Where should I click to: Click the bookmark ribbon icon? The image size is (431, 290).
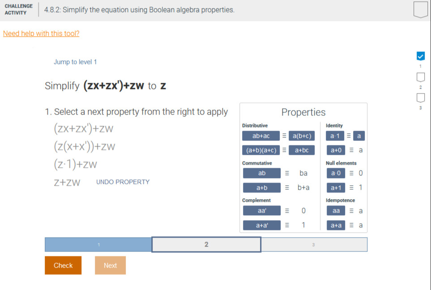click(x=420, y=10)
